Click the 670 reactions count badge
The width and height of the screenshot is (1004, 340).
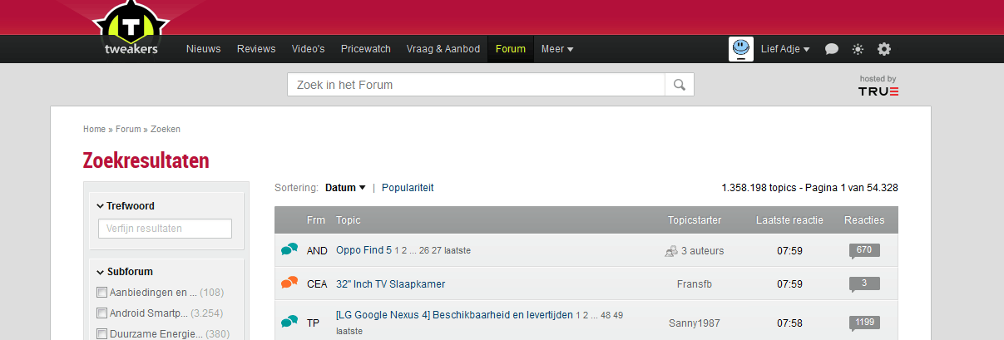click(864, 250)
